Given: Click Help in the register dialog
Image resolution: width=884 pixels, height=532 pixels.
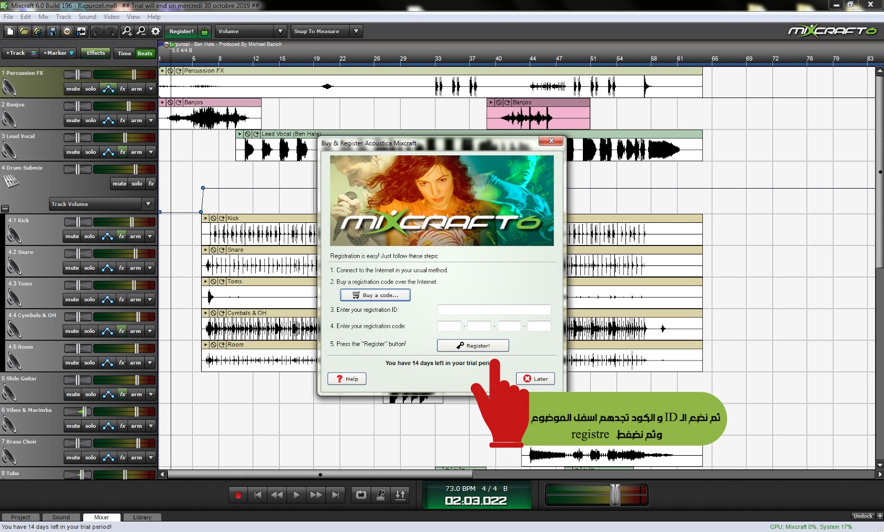Looking at the screenshot, I should (x=347, y=379).
